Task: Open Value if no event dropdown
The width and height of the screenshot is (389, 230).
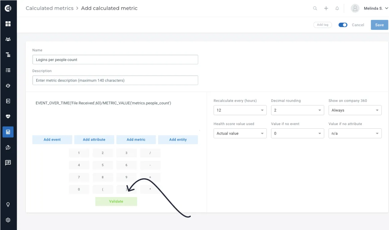Action: click(x=297, y=133)
